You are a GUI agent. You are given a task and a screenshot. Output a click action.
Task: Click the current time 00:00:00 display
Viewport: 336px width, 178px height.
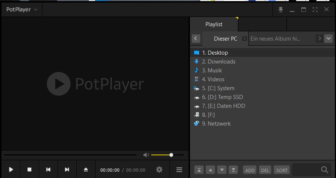(x=110, y=170)
